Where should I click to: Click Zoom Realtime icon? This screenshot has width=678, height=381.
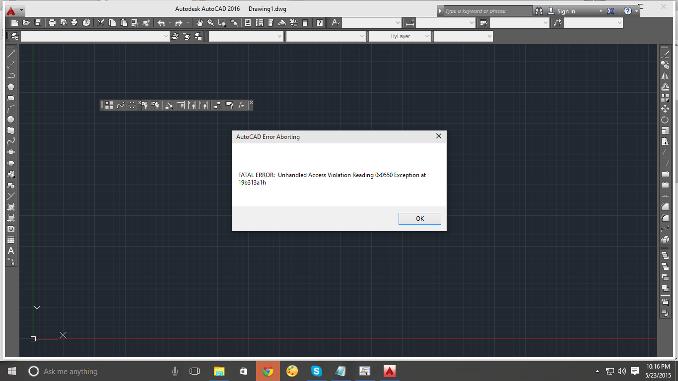click(211, 22)
